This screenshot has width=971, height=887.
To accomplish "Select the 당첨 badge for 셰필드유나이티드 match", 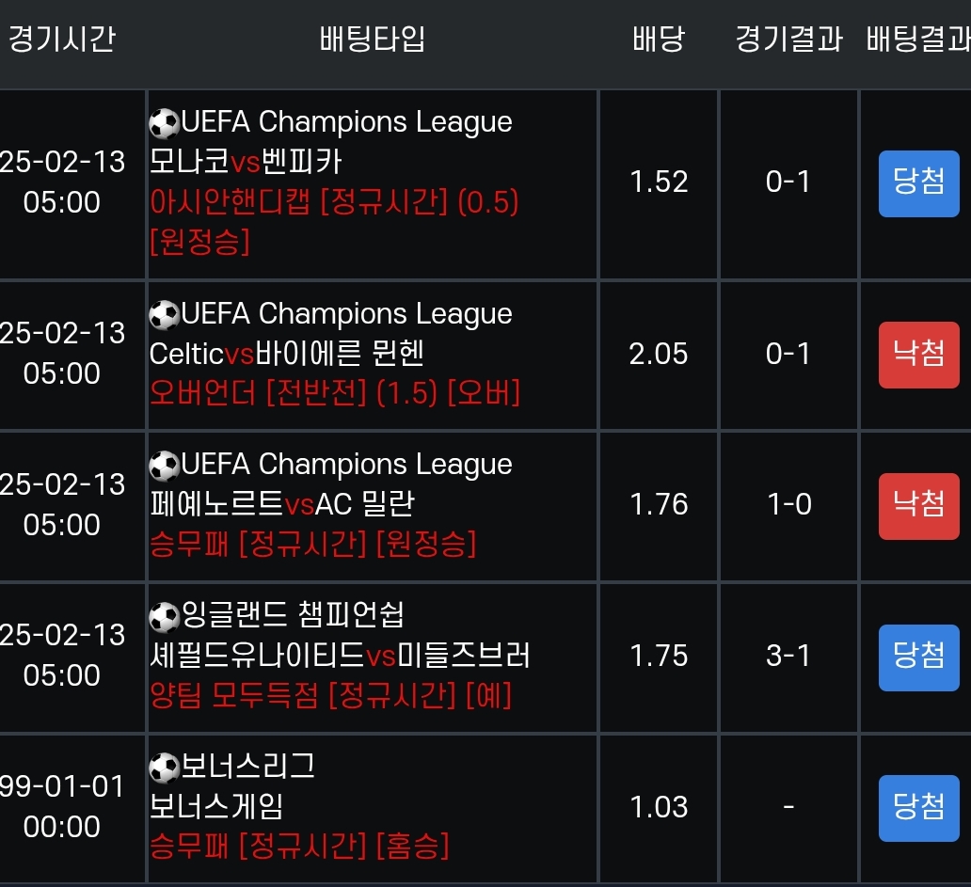I will pyautogui.click(x=918, y=657).
